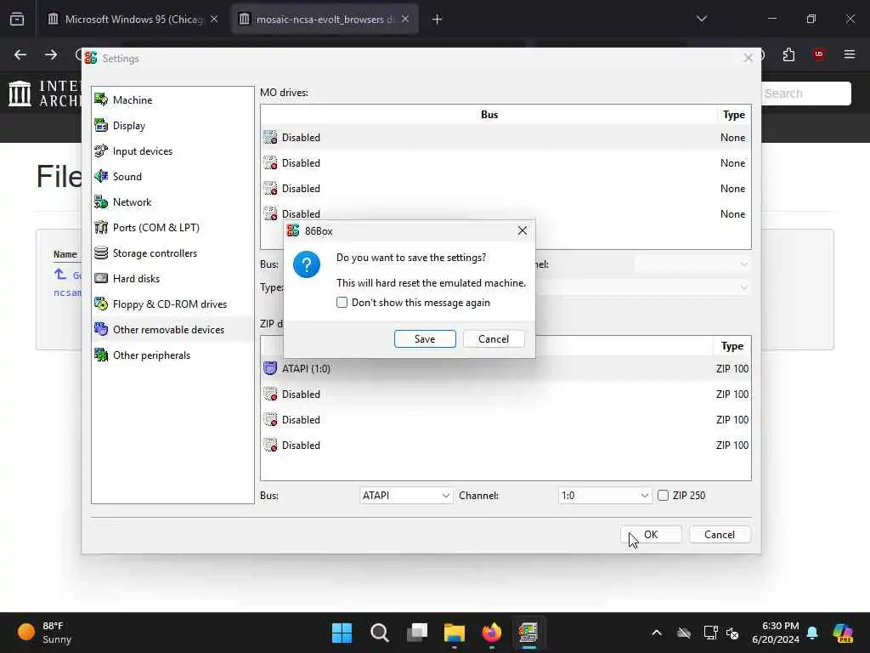Screen dimensions: 870x653
Task: Open Display settings icon in sidebar
Action: point(101,125)
